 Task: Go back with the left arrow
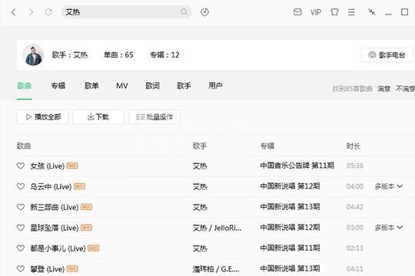(14, 12)
